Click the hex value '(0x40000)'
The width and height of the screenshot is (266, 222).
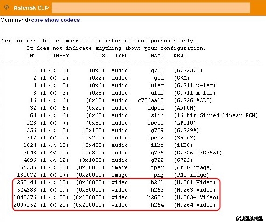click(90, 182)
